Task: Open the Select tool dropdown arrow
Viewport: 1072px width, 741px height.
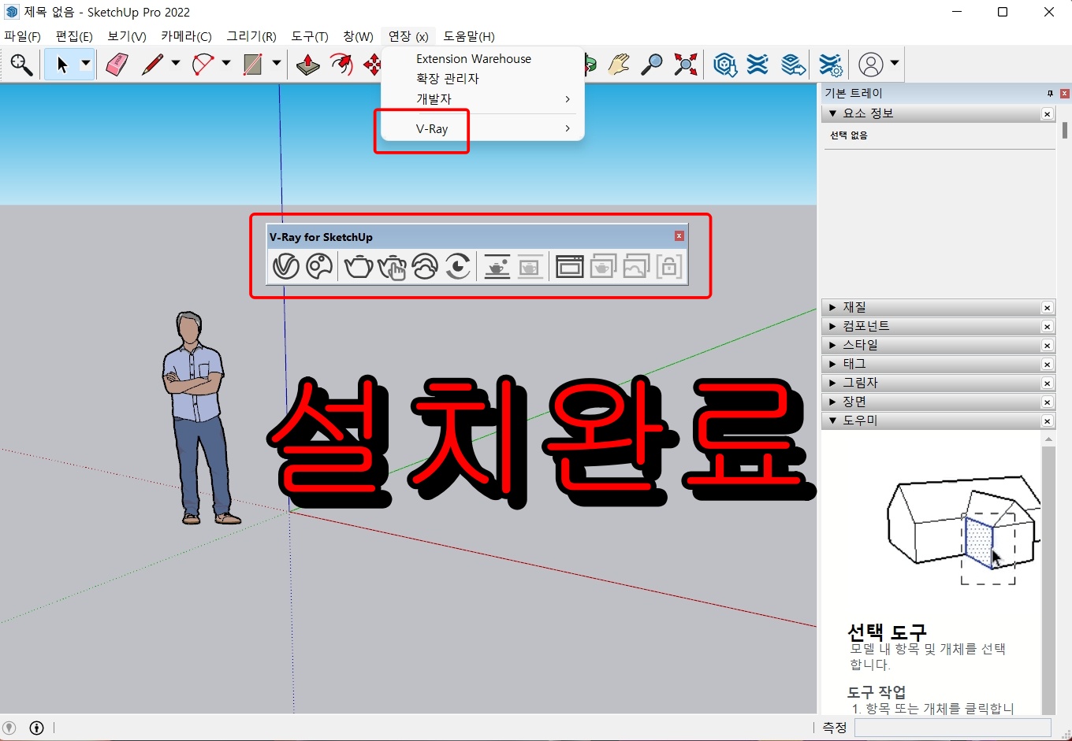Action: (x=85, y=65)
